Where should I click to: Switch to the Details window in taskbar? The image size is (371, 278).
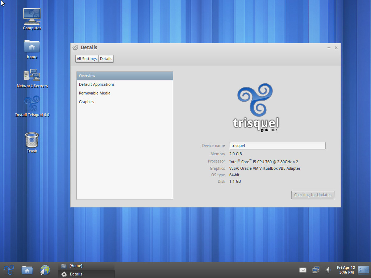[x=86, y=274]
